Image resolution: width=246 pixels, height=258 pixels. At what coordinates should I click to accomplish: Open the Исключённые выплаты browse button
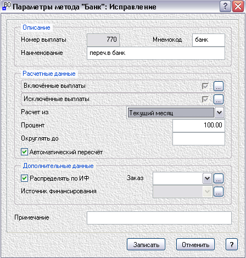click(x=219, y=99)
